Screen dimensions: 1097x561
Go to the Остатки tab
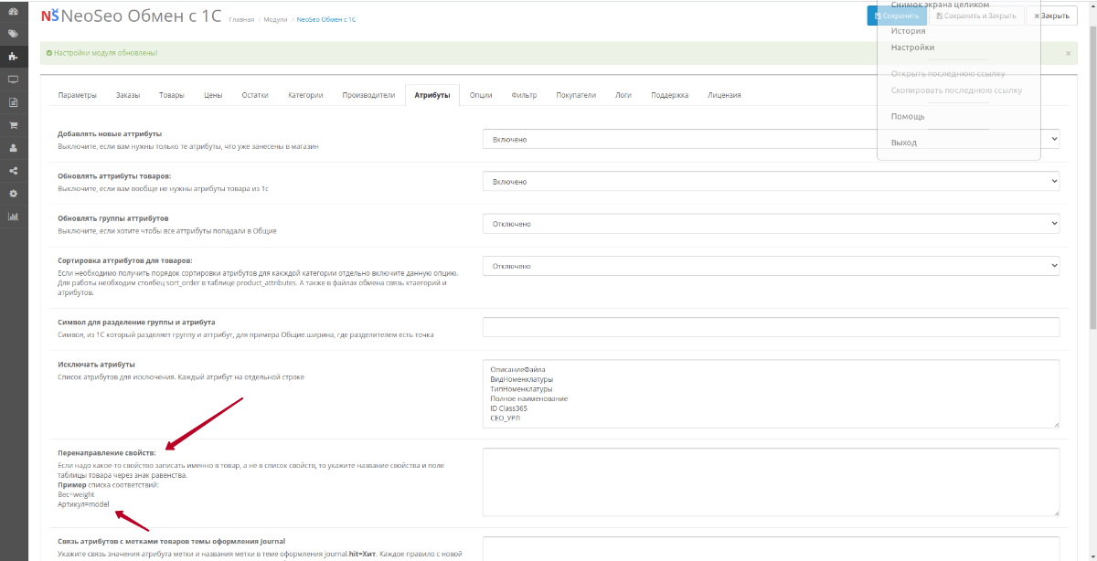pos(255,95)
